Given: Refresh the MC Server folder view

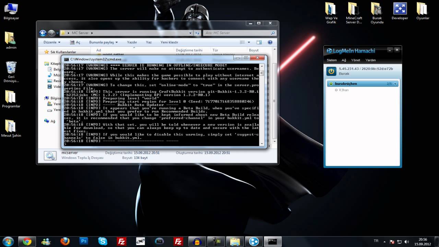Looking at the screenshot, I should coord(197,33).
